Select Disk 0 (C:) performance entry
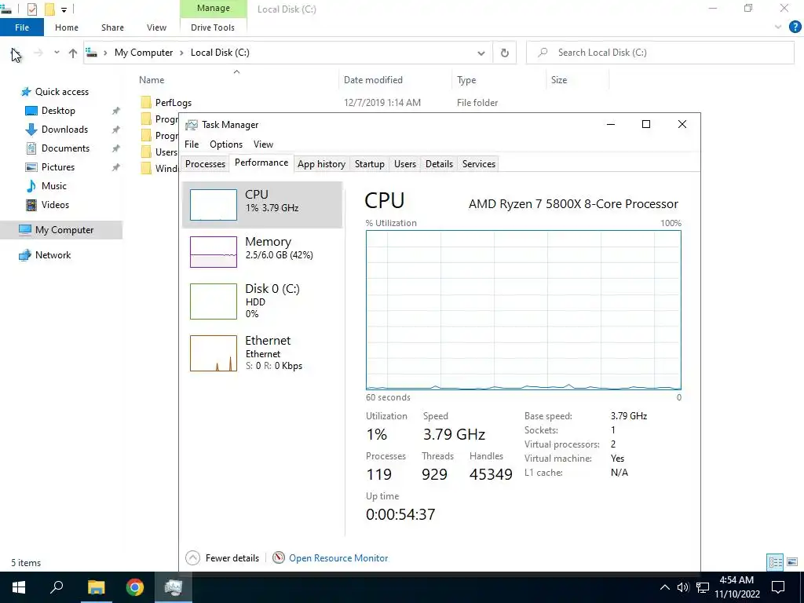The height and width of the screenshot is (603, 804). [262, 301]
